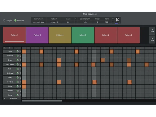
Task: Click the Gong instrument label
Action: coord(10,95)
